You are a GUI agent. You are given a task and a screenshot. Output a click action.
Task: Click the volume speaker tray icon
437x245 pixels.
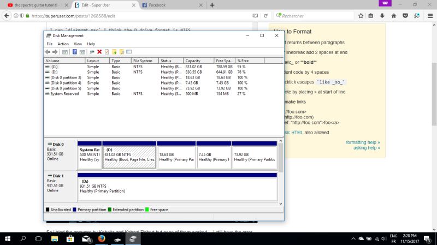coord(384,238)
